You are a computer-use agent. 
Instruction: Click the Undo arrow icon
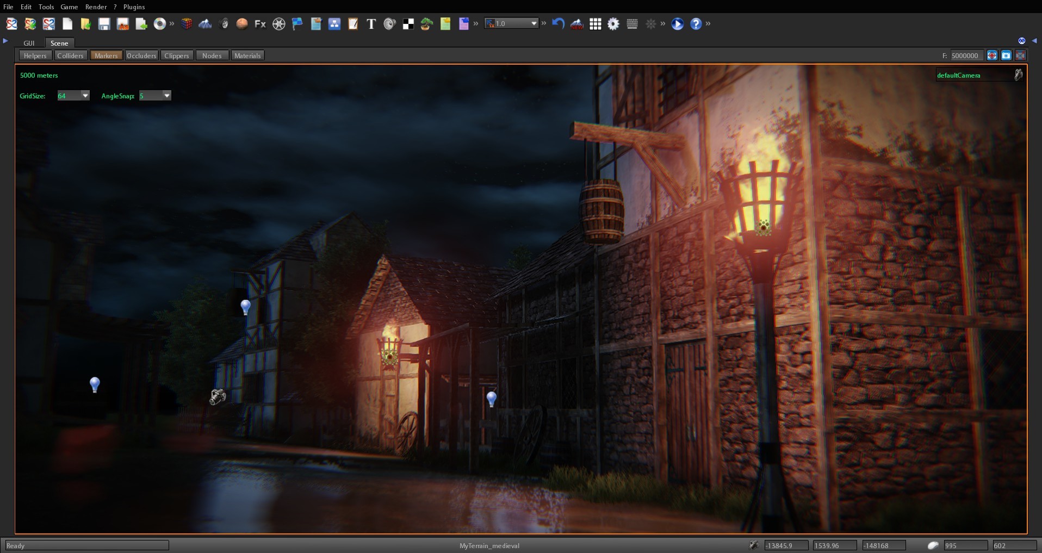point(558,24)
